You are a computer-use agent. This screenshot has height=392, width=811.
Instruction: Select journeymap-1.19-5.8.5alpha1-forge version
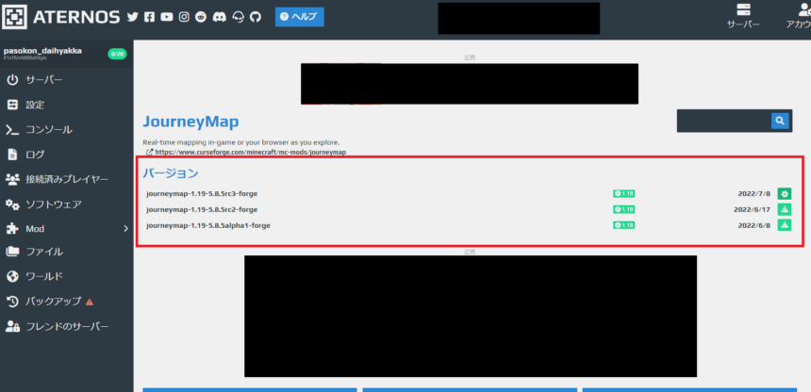(208, 225)
